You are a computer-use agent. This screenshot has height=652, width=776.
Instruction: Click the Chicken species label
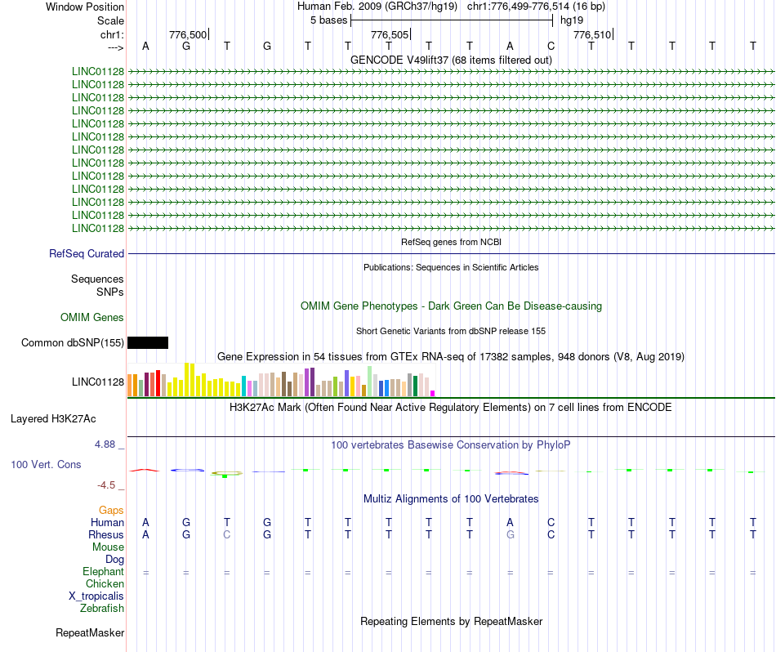(x=105, y=583)
